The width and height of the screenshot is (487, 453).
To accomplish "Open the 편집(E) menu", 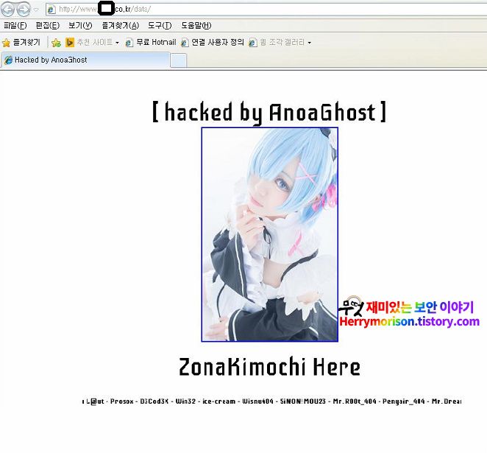I will click(47, 26).
